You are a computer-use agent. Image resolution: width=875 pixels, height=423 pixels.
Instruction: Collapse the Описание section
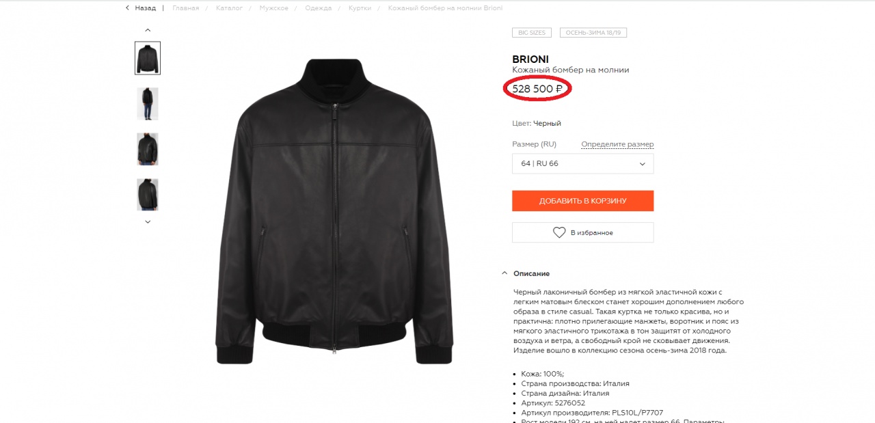pos(504,273)
